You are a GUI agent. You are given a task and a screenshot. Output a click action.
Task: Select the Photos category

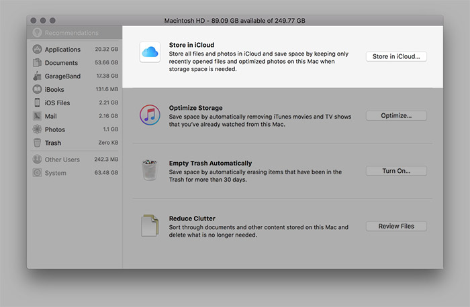point(75,129)
